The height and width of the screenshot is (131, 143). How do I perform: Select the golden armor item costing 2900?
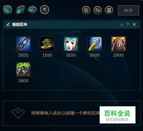118,44
